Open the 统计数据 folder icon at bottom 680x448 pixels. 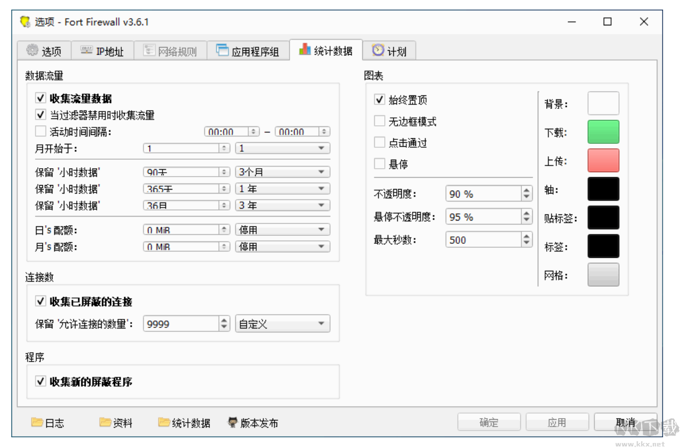(164, 422)
